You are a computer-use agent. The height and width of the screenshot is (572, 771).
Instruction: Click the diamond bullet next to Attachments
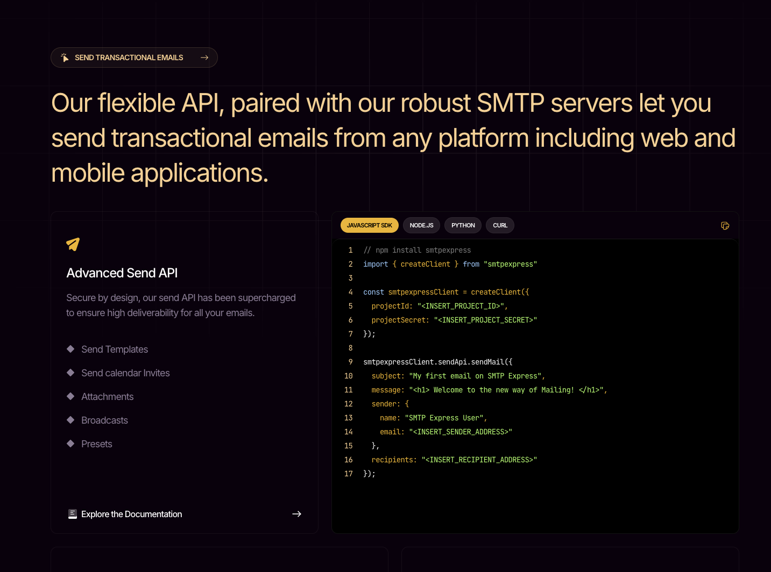(x=70, y=396)
